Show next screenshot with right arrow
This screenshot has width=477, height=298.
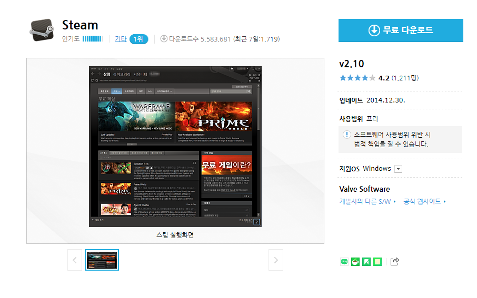coord(276,260)
